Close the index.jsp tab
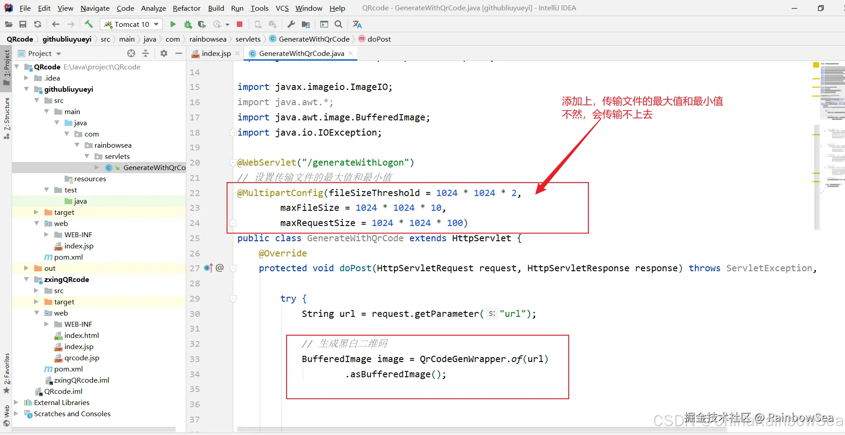 coord(237,53)
